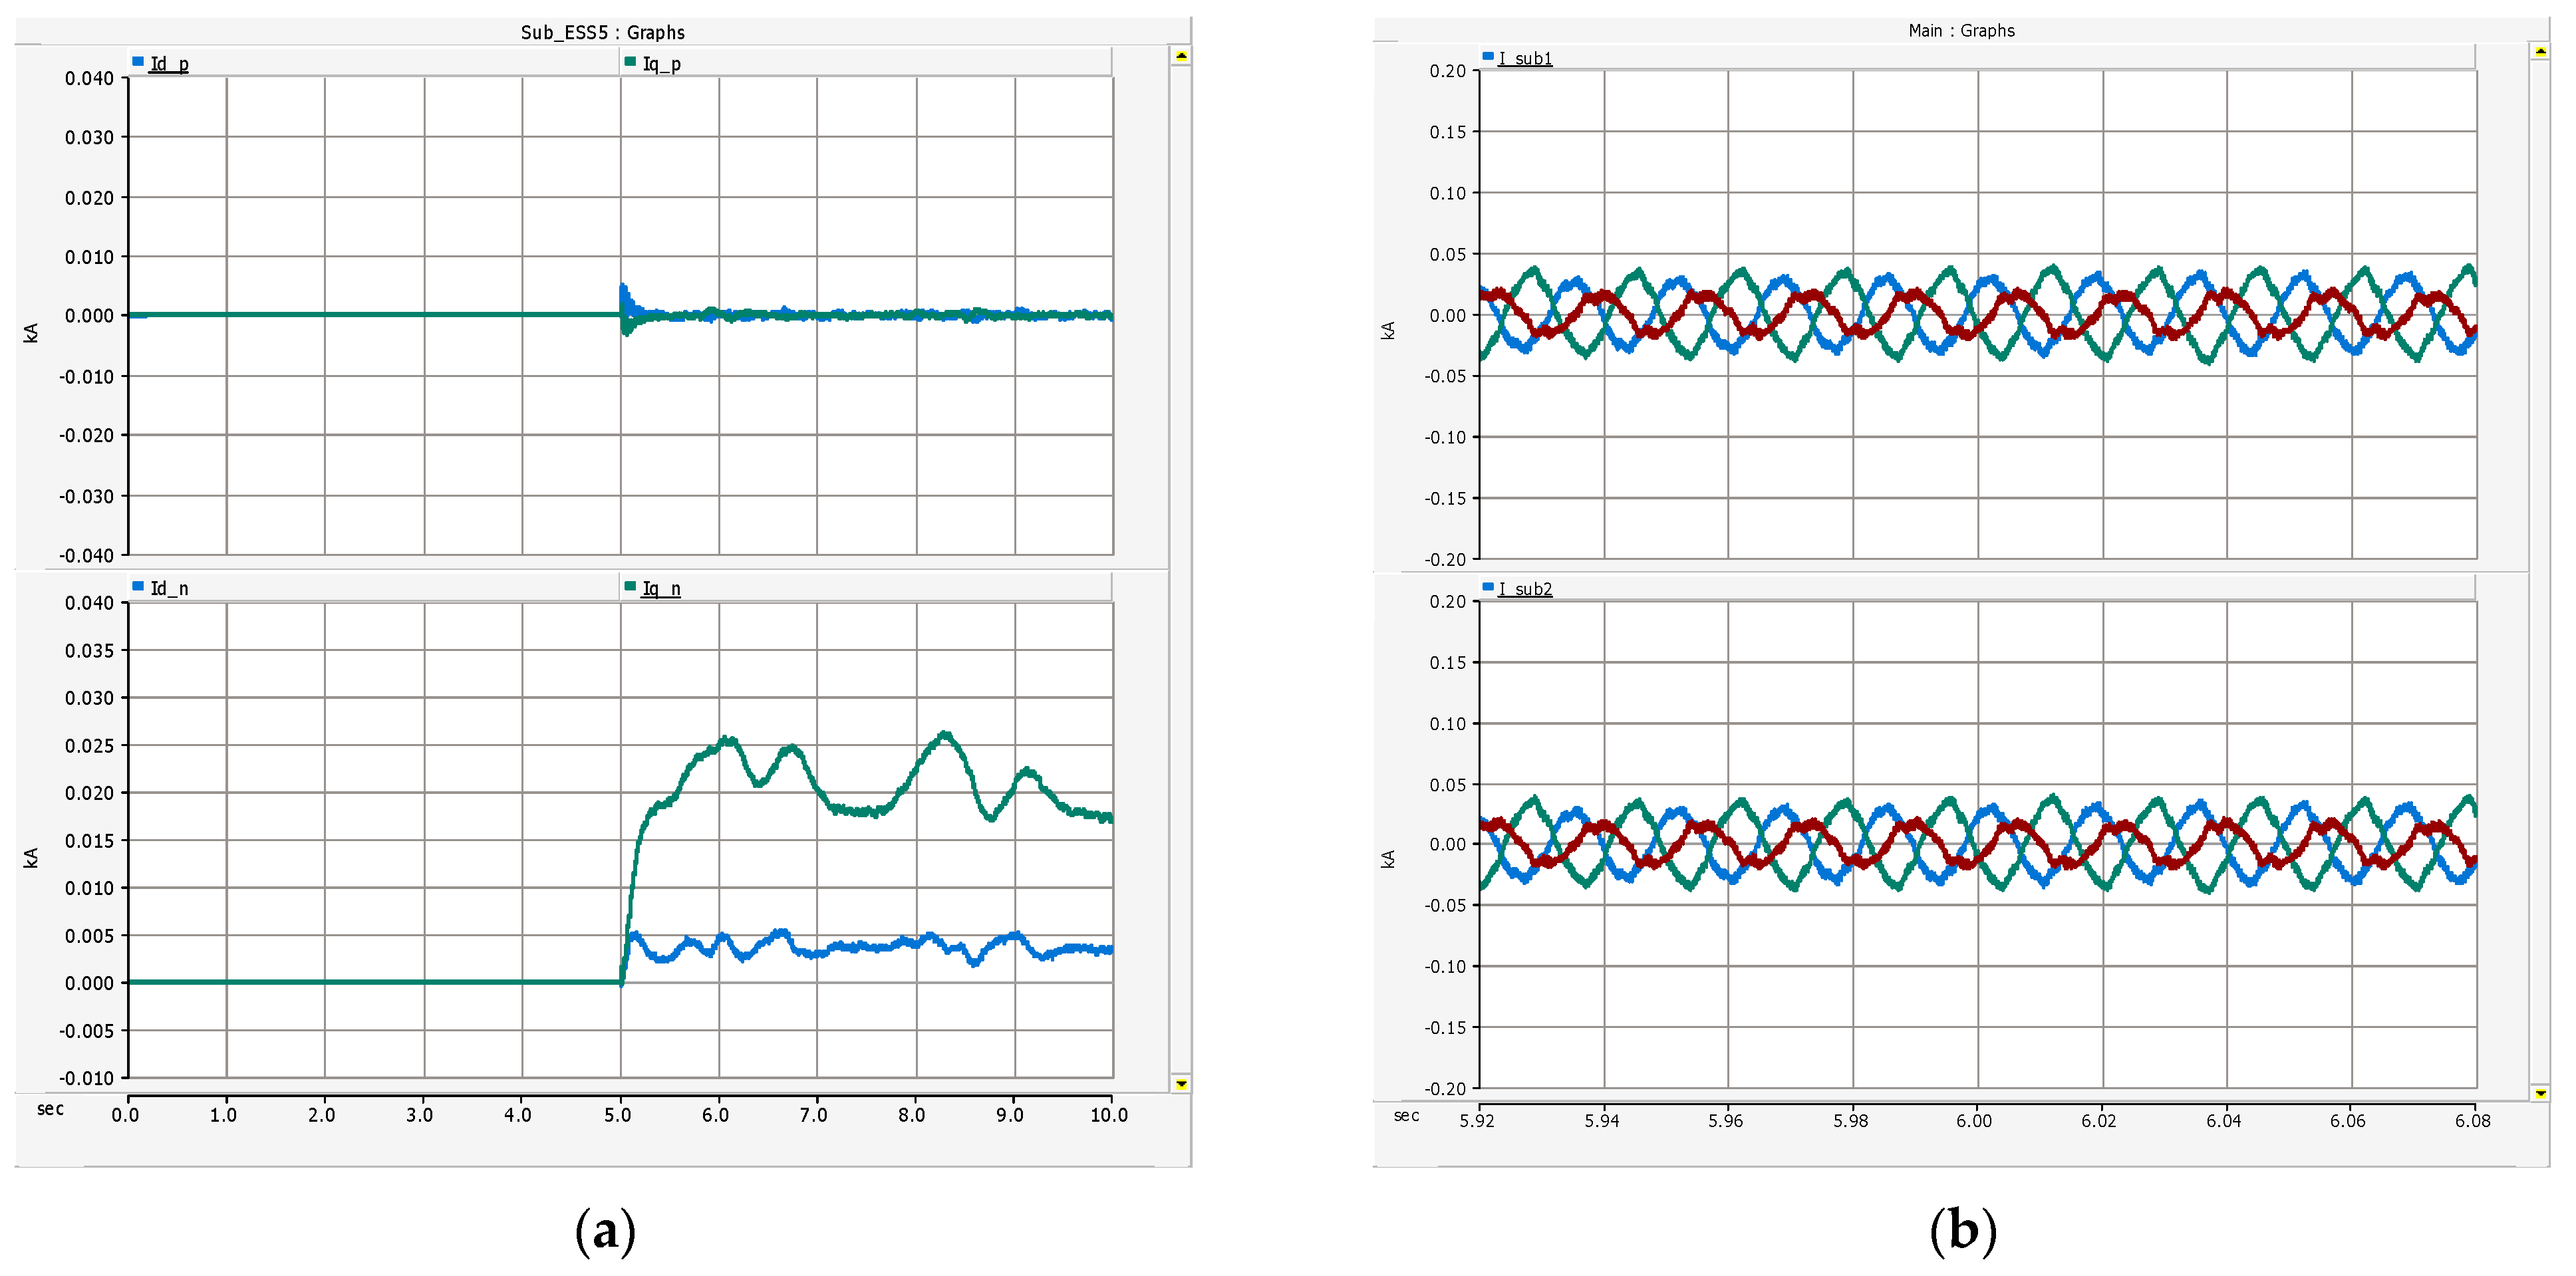This screenshot has height=1276, width=2576.
Task: Click the scroll-down arrow of Sub_ESS5 panel
Action: 1180,1084
